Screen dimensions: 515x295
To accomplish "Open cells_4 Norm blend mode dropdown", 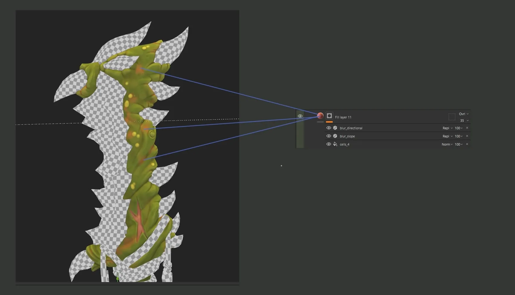I will click(447, 144).
